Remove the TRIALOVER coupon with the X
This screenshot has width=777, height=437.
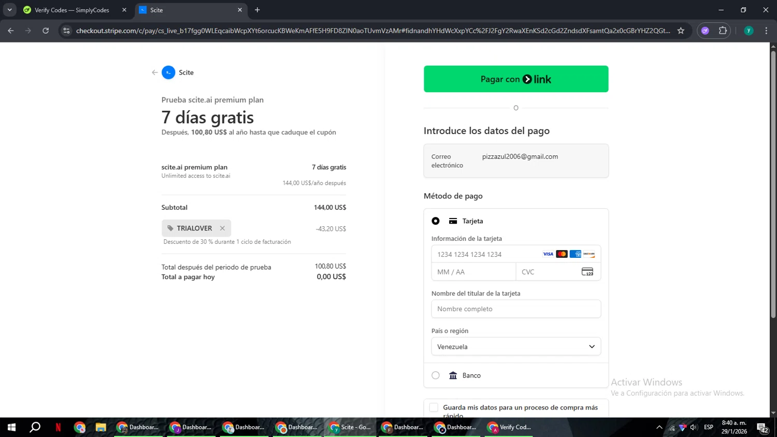(x=222, y=228)
